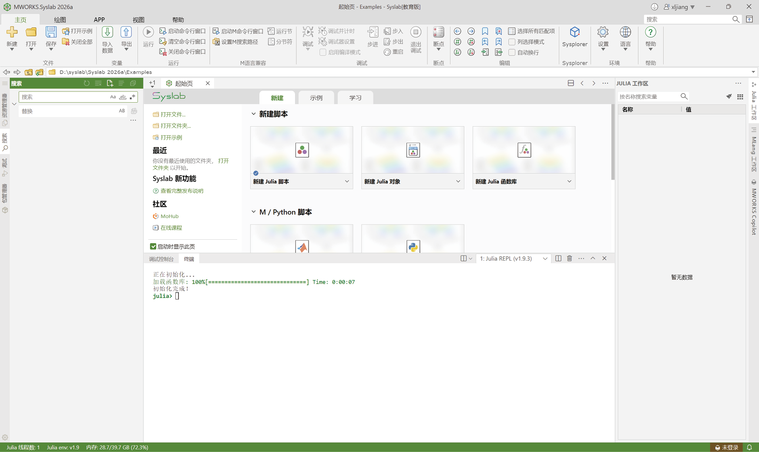
Task: Click the 导出 export icon
Action: [x=126, y=32]
